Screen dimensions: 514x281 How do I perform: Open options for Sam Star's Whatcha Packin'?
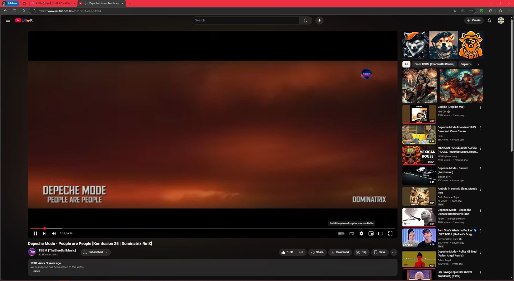coord(480,231)
